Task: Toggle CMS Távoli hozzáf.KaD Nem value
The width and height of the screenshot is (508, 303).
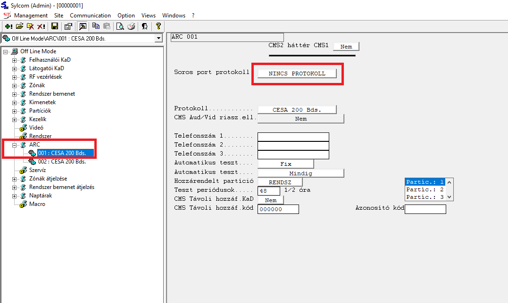Action: coord(270,200)
